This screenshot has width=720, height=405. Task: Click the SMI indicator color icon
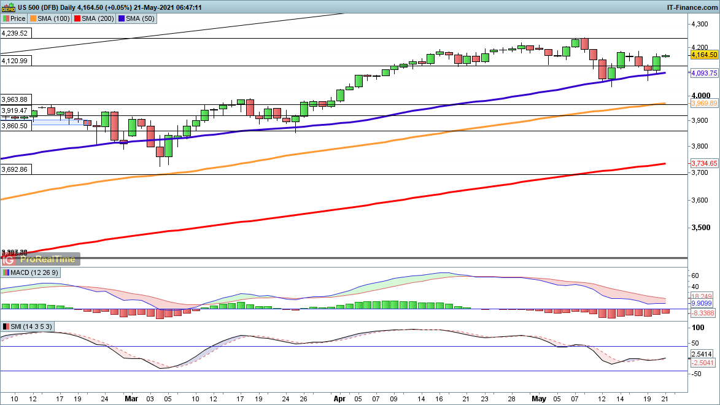(6, 326)
